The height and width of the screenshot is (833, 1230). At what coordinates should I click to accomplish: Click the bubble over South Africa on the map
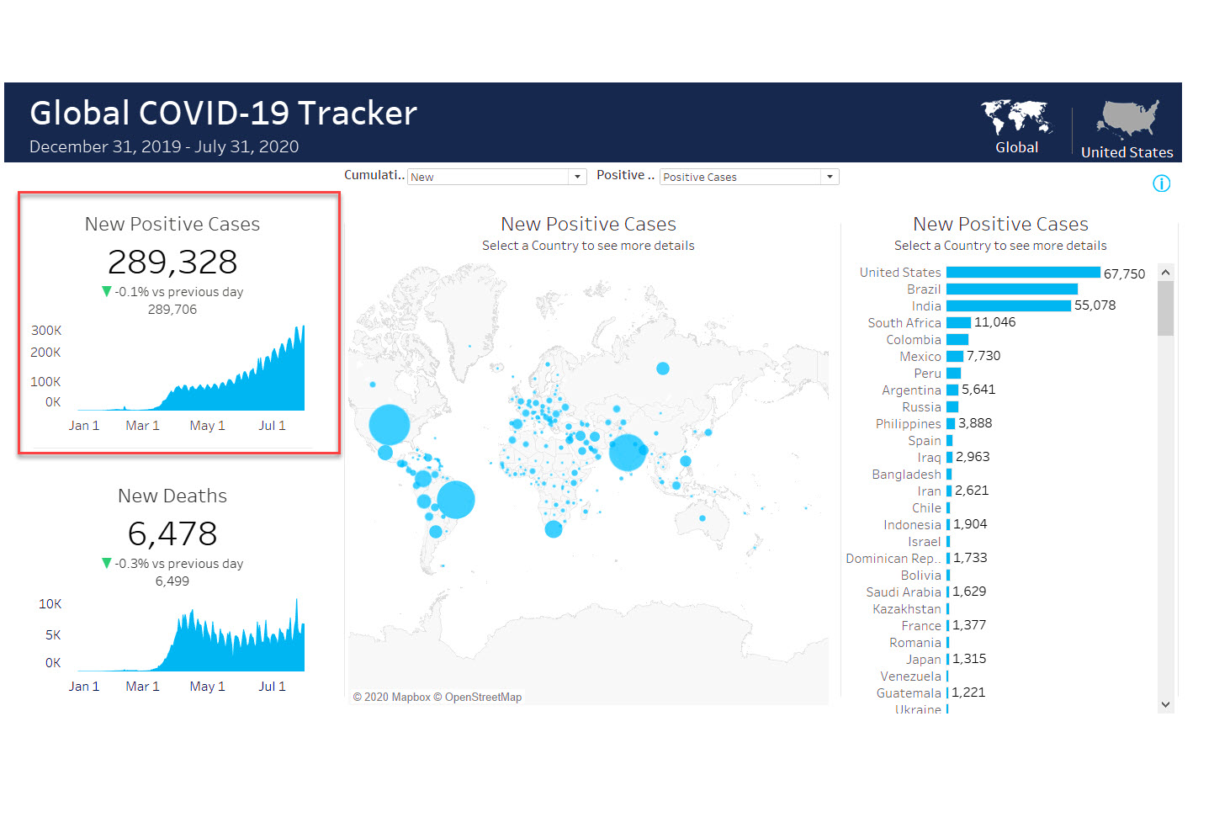(553, 528)
